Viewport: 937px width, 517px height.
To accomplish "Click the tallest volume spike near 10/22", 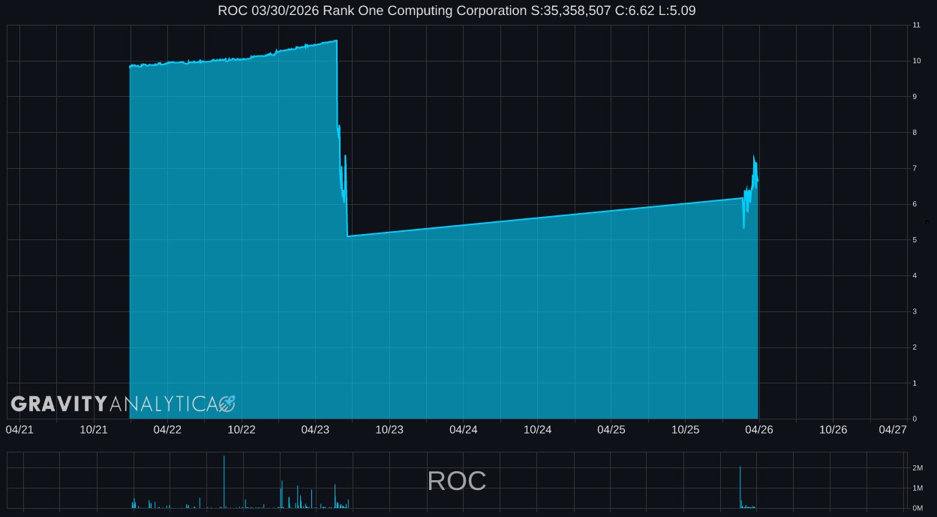I will tap(224, 480).
